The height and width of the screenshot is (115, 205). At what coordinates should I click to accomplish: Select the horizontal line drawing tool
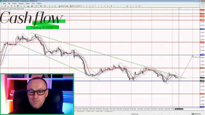[x=121, y=6]
